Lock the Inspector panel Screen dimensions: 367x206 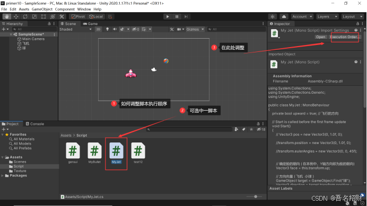click(x=357, y=24)
